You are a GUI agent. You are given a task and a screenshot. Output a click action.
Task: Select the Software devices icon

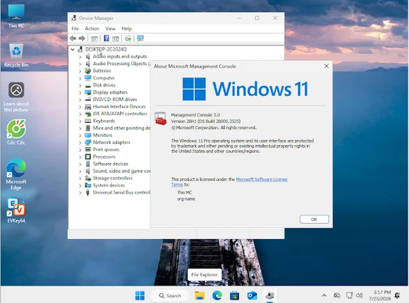(x=88, y=164)
